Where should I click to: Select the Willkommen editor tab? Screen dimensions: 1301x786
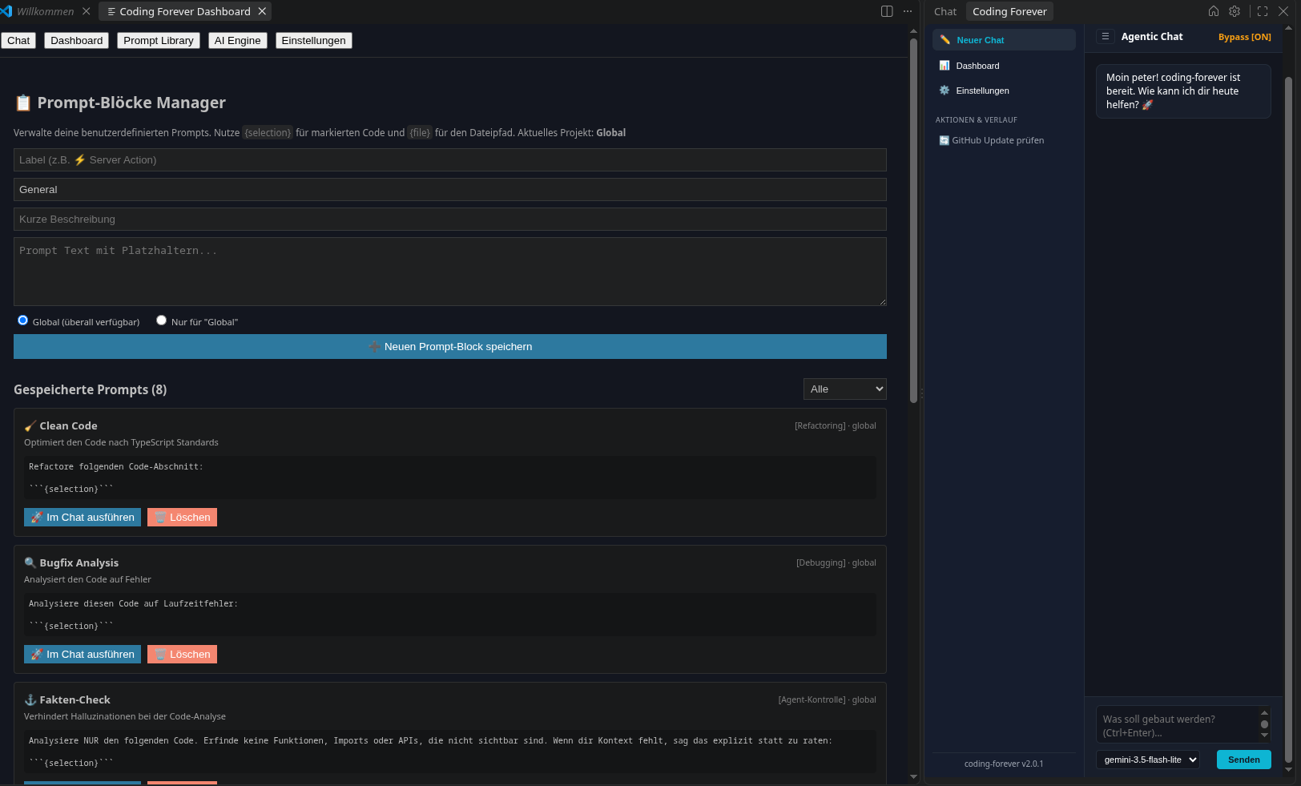[x=46, y=11]
